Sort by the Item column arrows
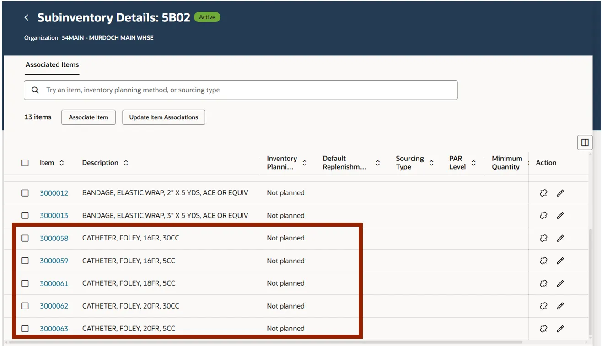 tap(62, 163)
